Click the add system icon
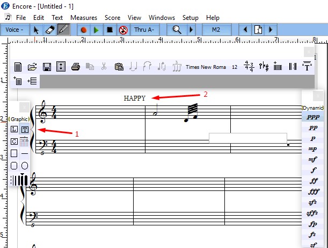 (32, 81)
